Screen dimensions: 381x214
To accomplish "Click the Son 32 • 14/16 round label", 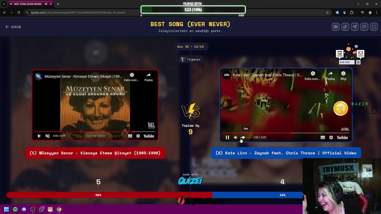I will coord(190,47).
